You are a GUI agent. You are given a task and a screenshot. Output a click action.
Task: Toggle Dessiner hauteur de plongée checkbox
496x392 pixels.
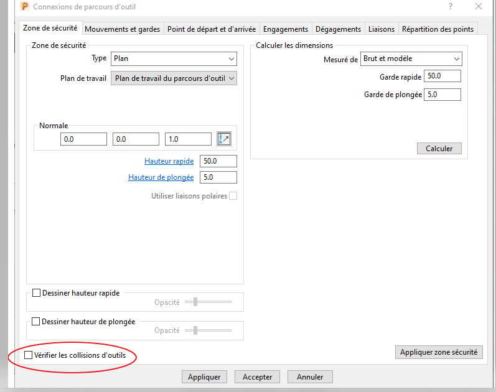pos(36,322)
